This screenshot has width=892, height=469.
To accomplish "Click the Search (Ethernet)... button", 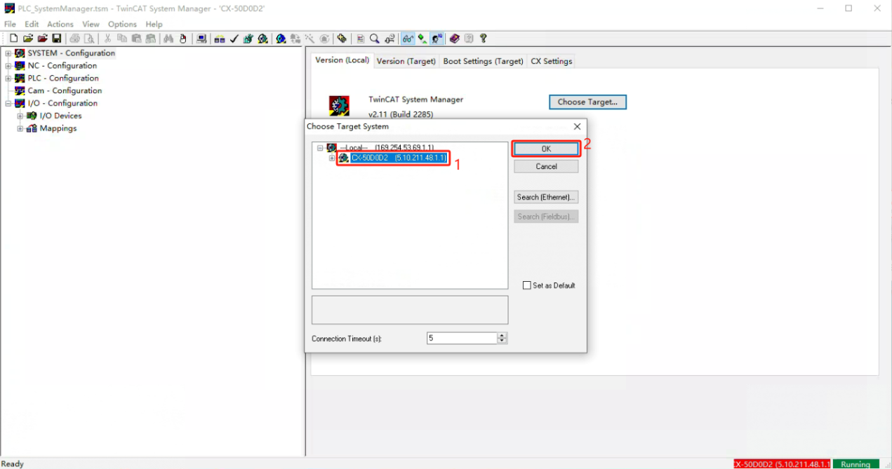I will [546, 198].
